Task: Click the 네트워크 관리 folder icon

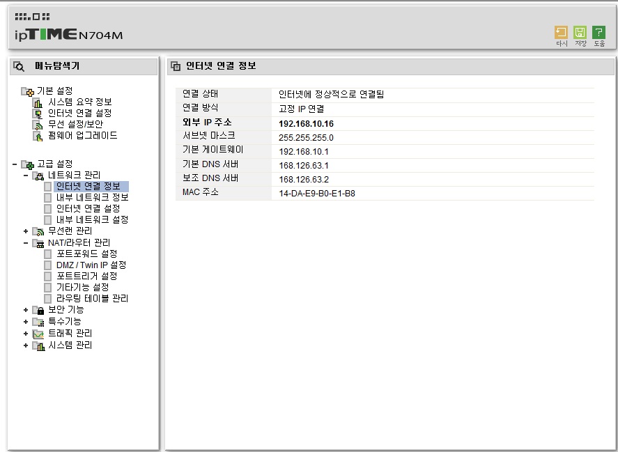Action: [x=38, y=176]
